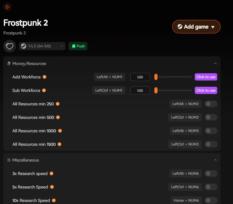
Task: Click the heart favorite icon
Action: (9, 46)
